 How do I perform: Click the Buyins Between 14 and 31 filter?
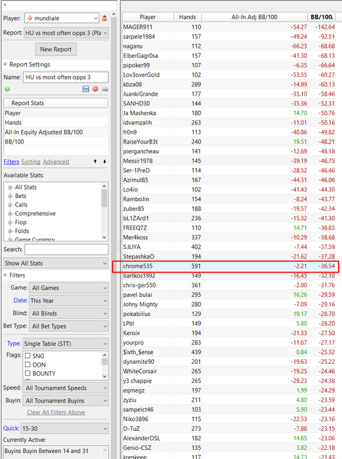pyautogui.click(x=46, y=451)
